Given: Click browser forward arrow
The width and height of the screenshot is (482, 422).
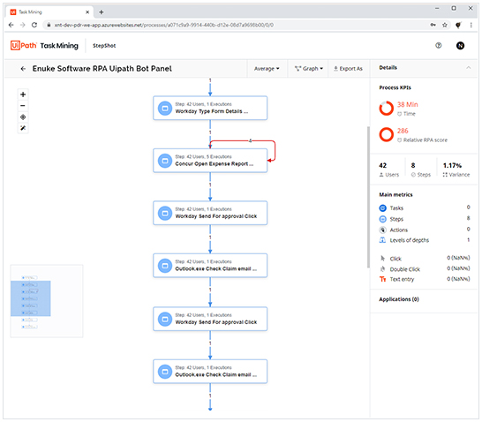Looking at the screenshot, I should click(22, 25).
